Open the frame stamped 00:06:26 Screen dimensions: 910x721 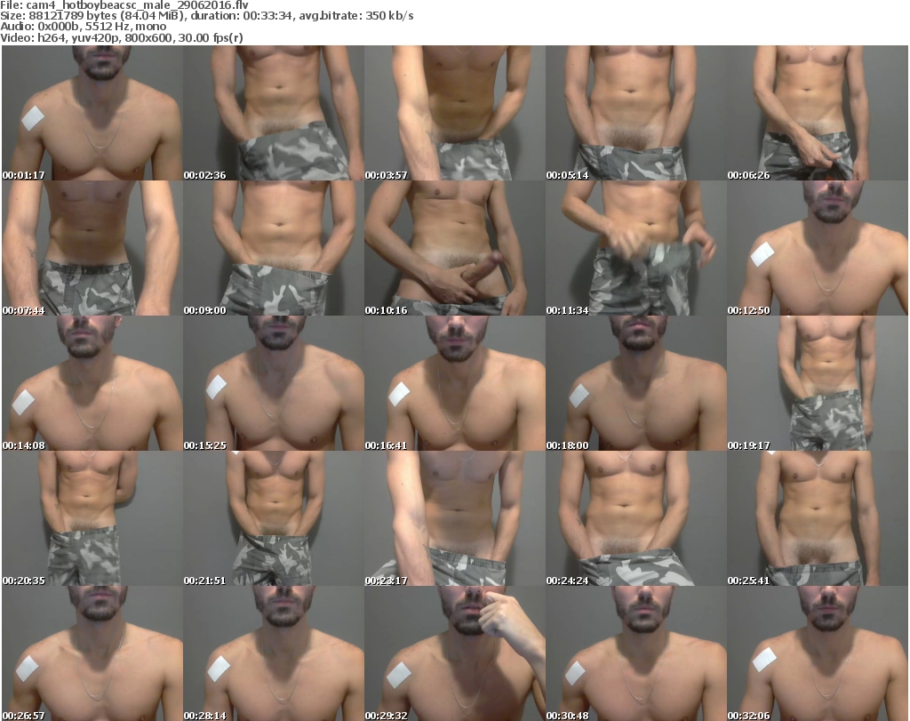point(818,113)
